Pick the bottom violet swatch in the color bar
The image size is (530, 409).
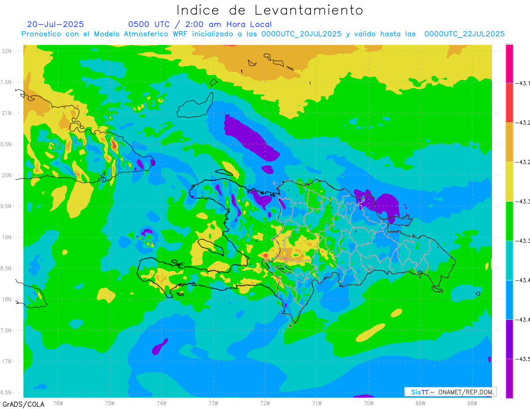(509, 378)
